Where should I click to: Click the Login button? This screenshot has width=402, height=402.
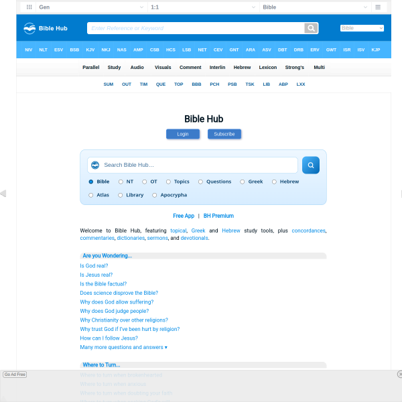pos(183,134)
